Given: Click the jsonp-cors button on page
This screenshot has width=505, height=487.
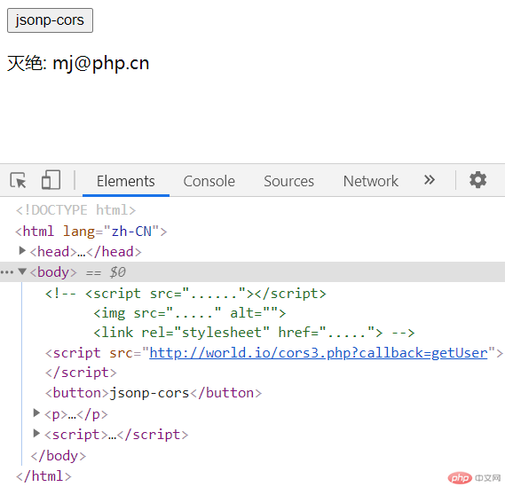Looking at the screenshot, I should 50,20.
